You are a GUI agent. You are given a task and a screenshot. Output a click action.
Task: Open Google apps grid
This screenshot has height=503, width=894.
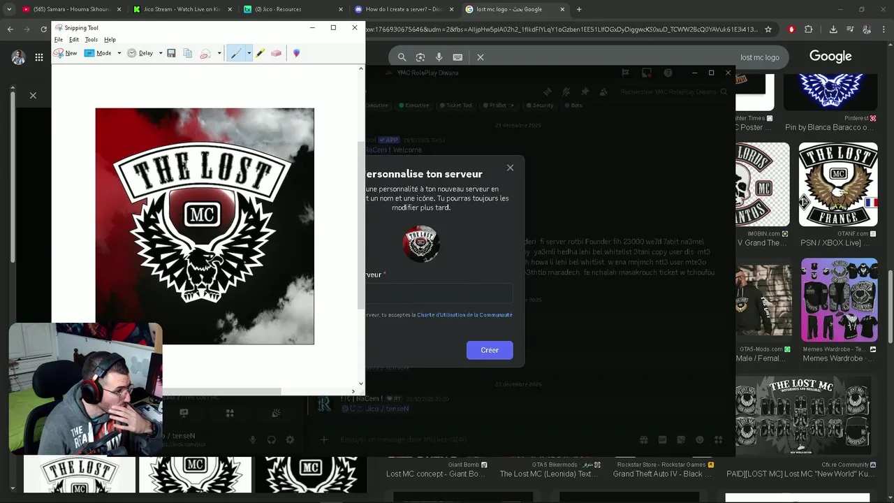38,57
